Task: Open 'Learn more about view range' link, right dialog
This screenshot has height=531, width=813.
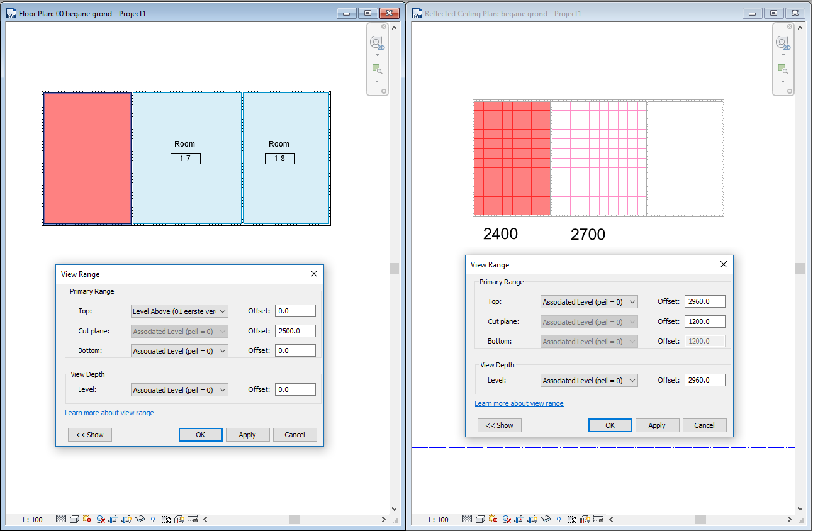Action: point(519,403)
